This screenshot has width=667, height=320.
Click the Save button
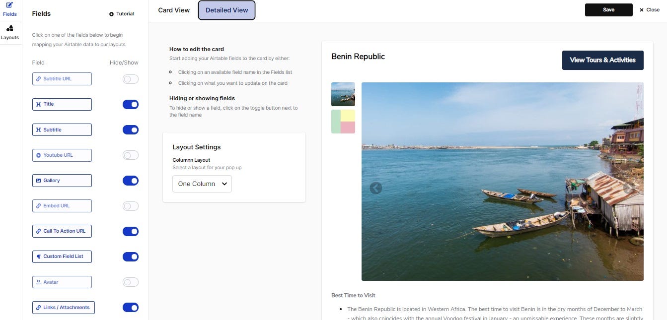[608, 10]
